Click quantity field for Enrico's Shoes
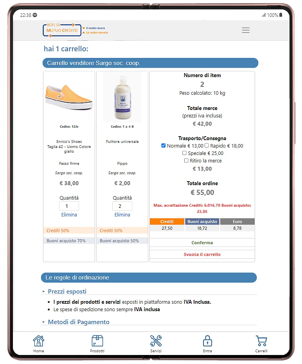 tap(69, 206)
